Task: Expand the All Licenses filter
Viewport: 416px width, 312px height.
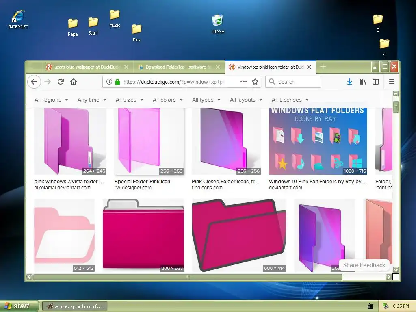Action: 290,100
